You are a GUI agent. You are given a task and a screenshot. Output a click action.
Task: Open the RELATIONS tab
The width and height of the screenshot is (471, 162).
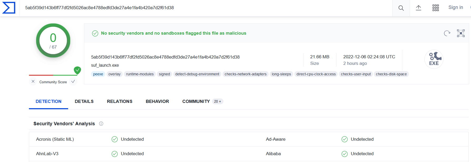click(119, 101)
